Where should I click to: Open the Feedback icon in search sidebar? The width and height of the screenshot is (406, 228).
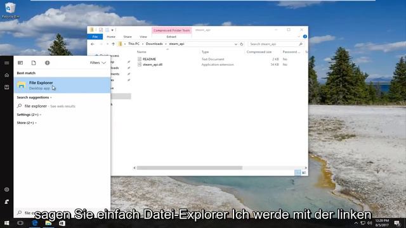(x=7, y=201)
